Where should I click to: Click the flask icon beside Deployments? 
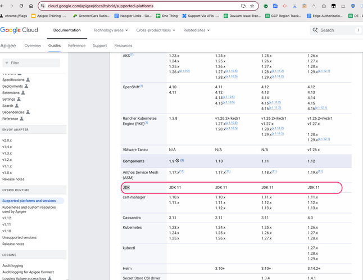click(26, 86)
